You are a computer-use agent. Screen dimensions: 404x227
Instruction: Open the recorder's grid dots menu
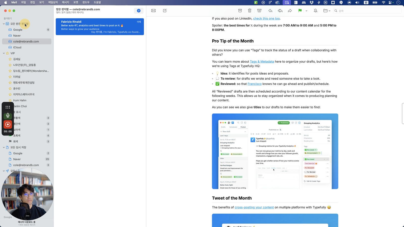[x=8, y=107]
